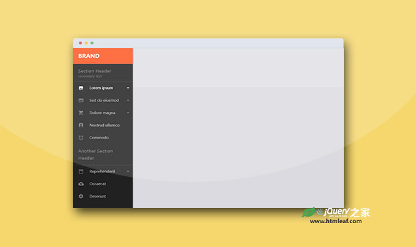Open the gear icon next to Deserunt
Viewport: 416px width, 247px height.
[81, 196]
